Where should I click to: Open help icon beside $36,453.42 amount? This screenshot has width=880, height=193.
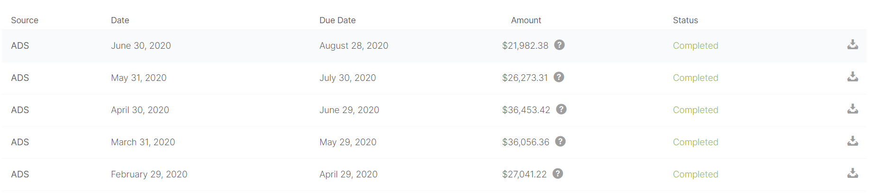561,109
